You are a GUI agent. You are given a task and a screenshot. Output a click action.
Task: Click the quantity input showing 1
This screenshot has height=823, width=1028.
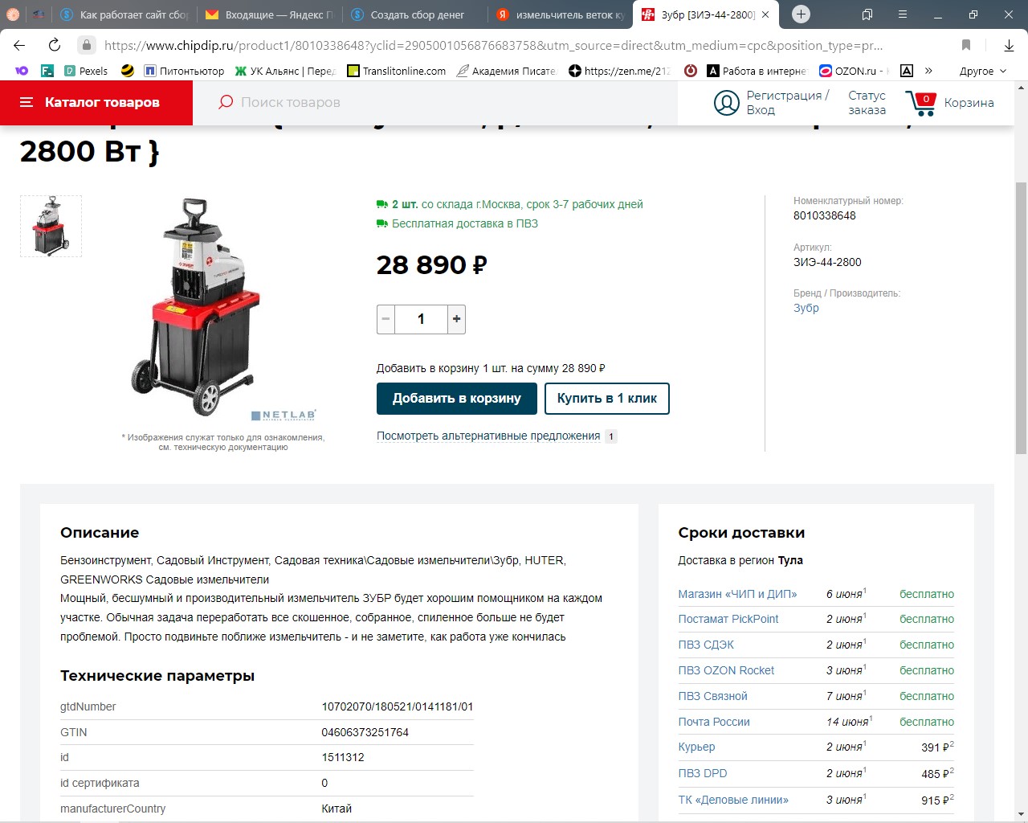pos(421,319)
